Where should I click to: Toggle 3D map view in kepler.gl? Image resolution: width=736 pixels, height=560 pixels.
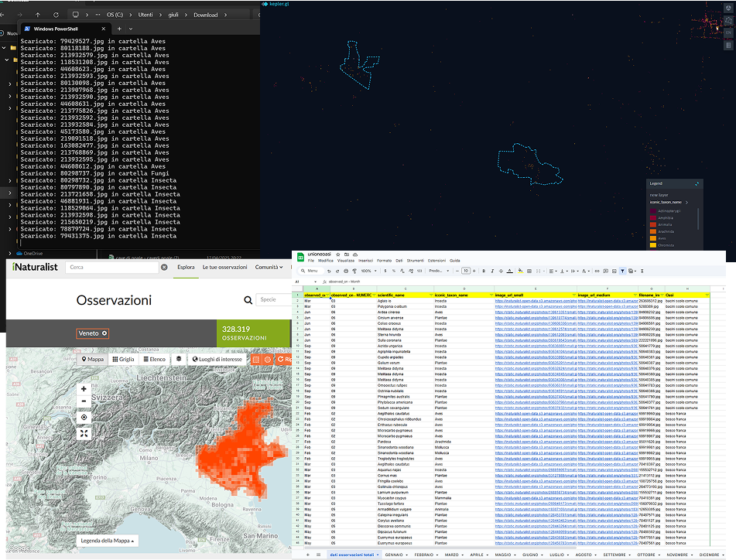tap(728, 8)
